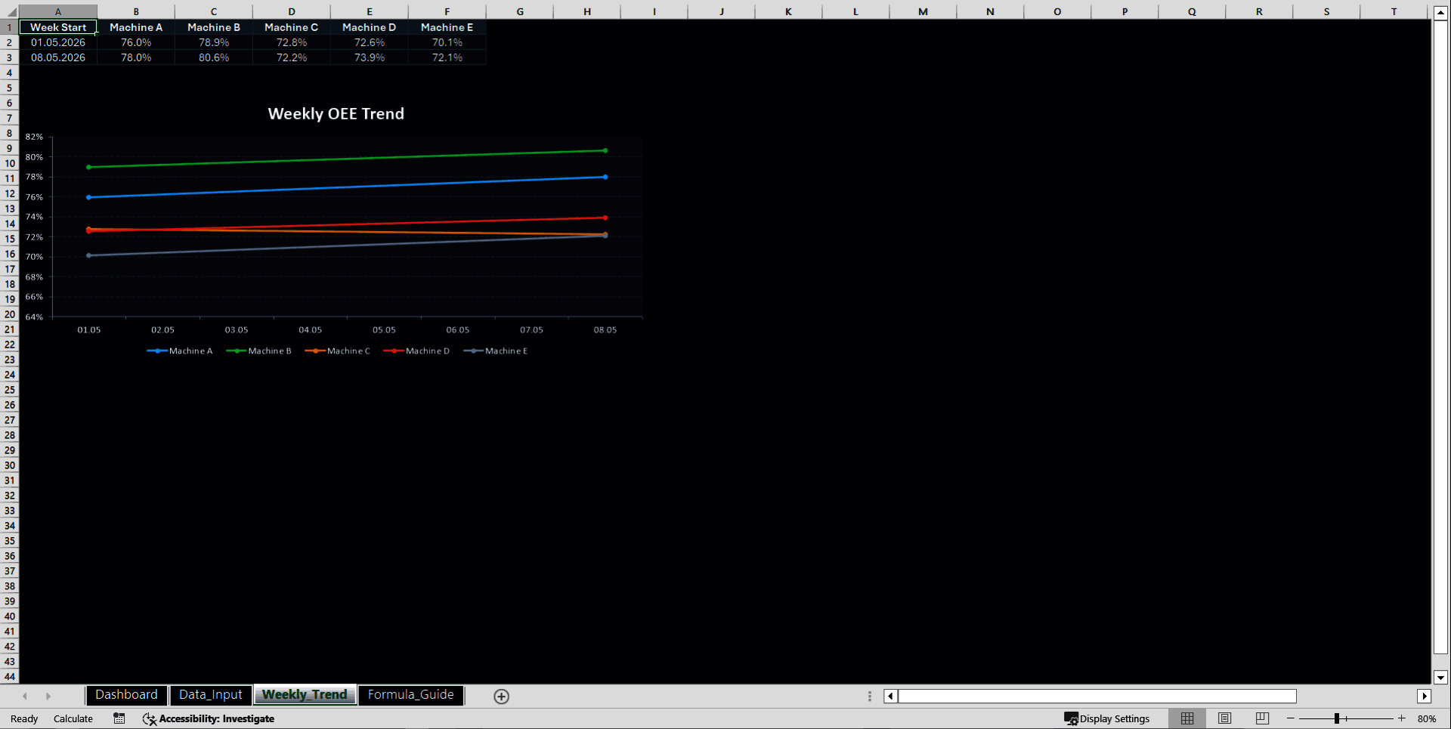Click the Calculate status bar button
The image size is (1451, 729).
[x=73, y=718]
